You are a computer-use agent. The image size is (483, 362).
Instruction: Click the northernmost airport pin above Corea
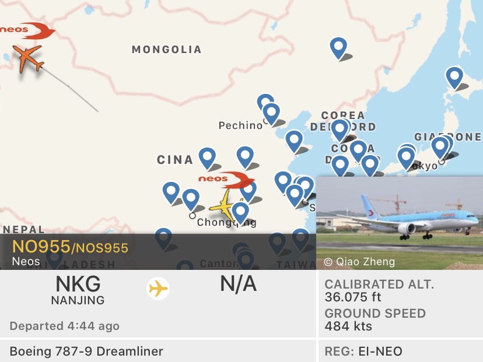pyautogui.click(x=338, y=48)
